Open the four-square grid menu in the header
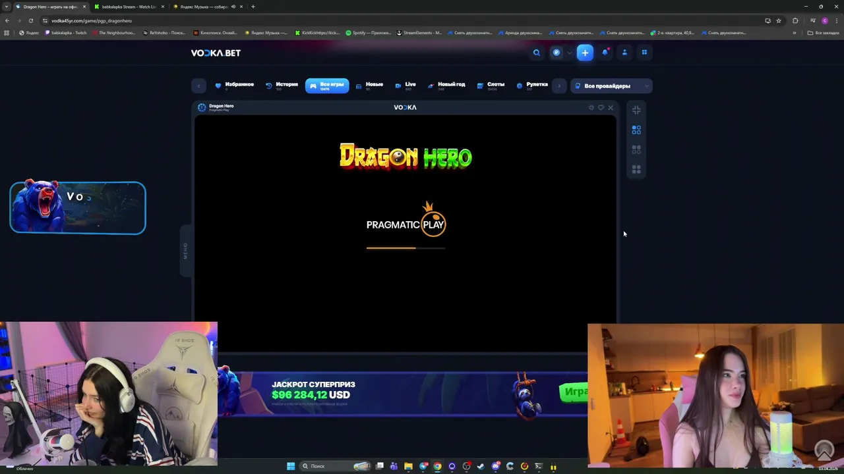The image size is (844, 474). tap(644, 53)
